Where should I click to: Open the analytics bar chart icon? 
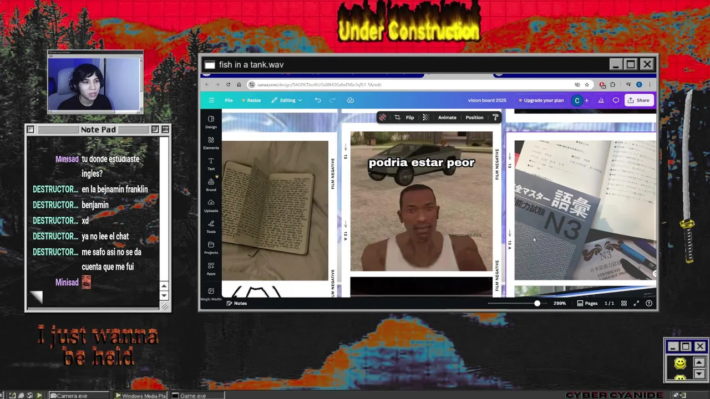point(601,100)
